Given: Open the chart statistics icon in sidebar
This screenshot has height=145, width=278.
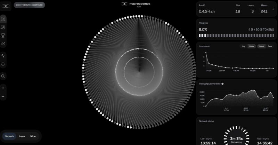Looking at the screenshot, I should coord(3,44).
